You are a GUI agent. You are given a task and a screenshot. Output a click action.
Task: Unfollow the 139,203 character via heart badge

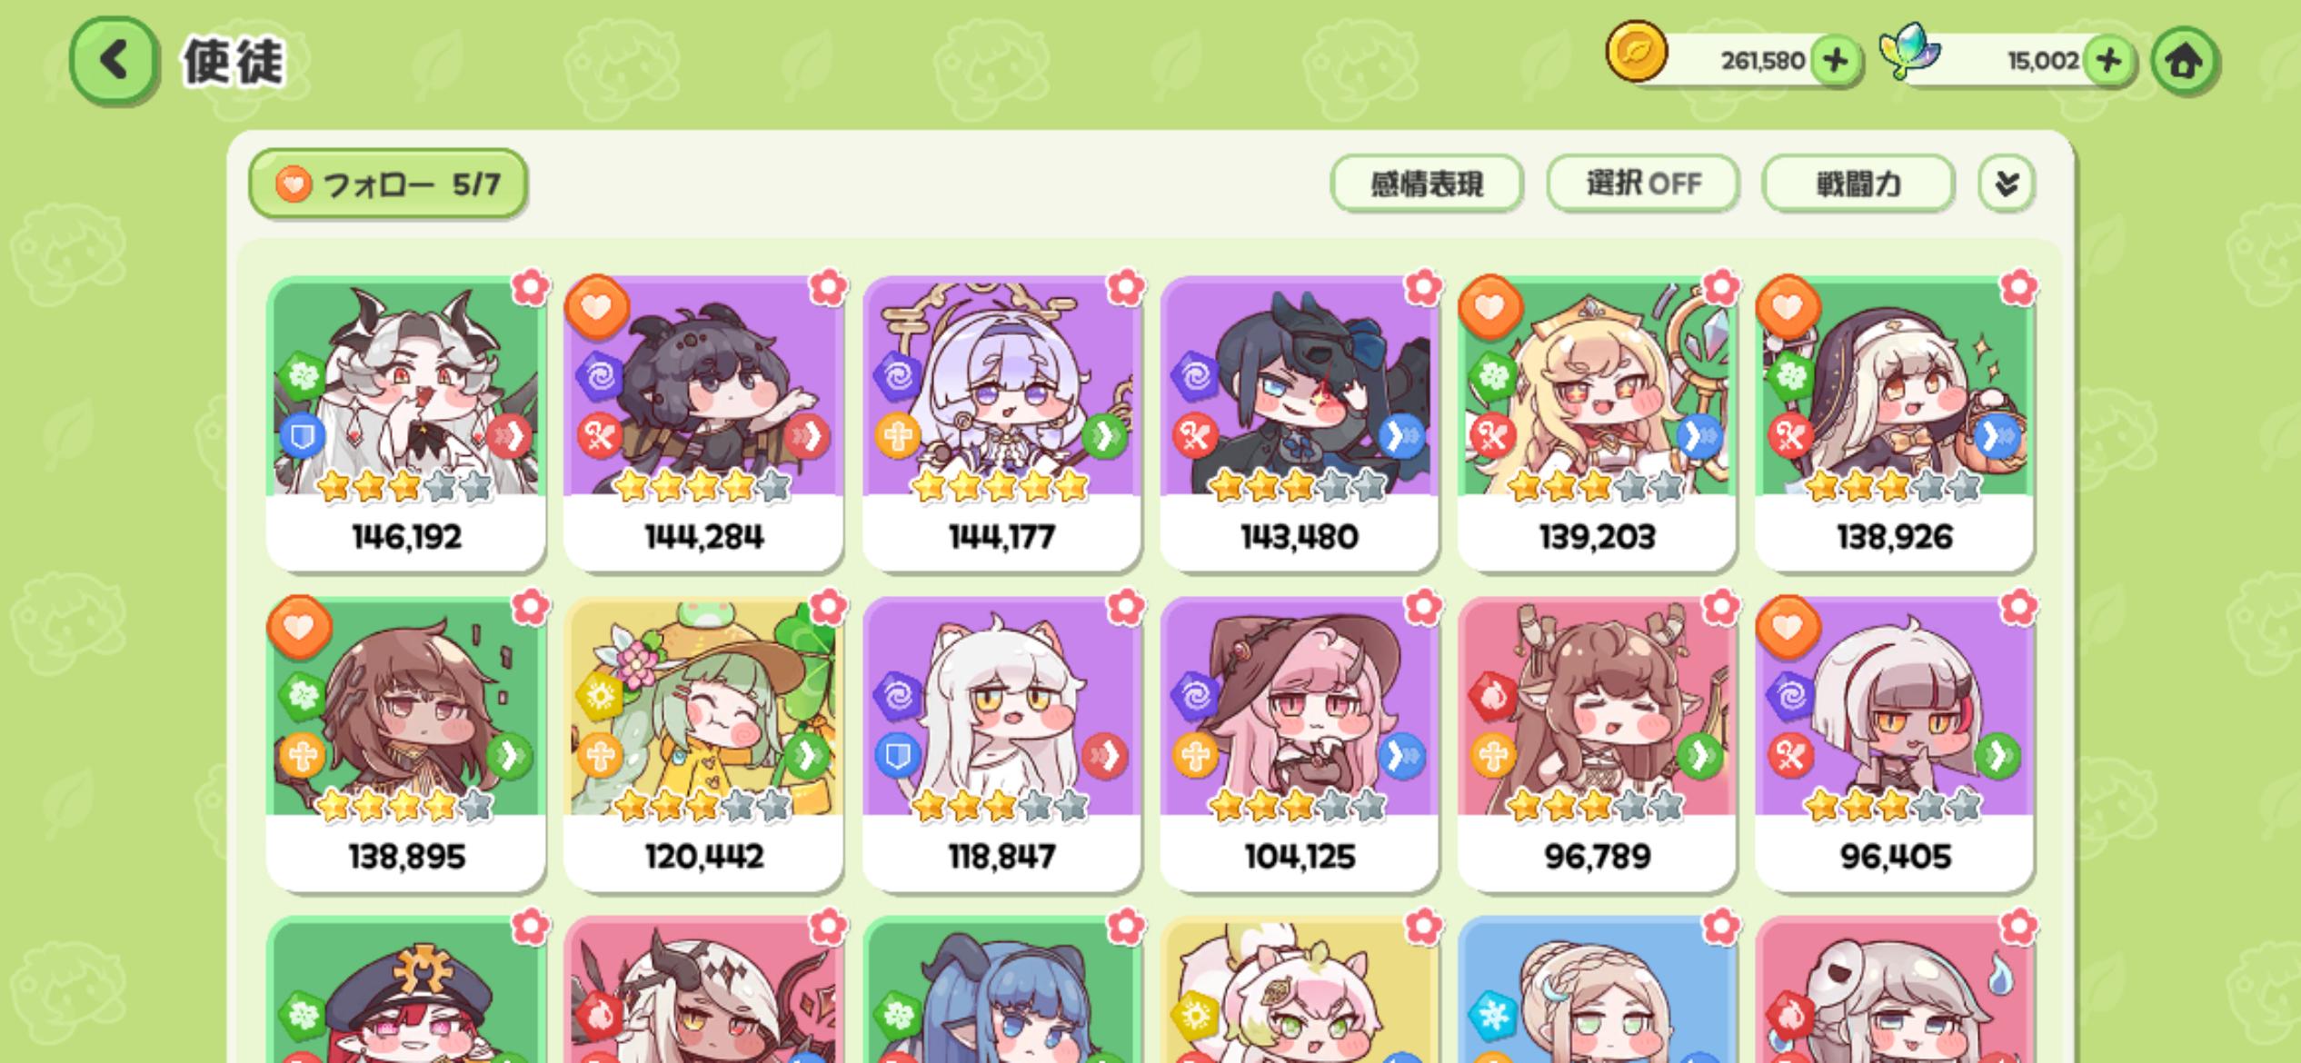[1490, 307]
